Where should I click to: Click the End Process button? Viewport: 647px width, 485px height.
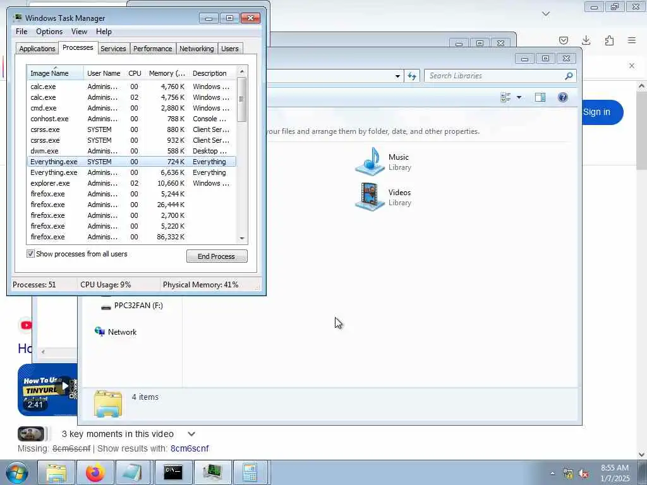(217, 256)
